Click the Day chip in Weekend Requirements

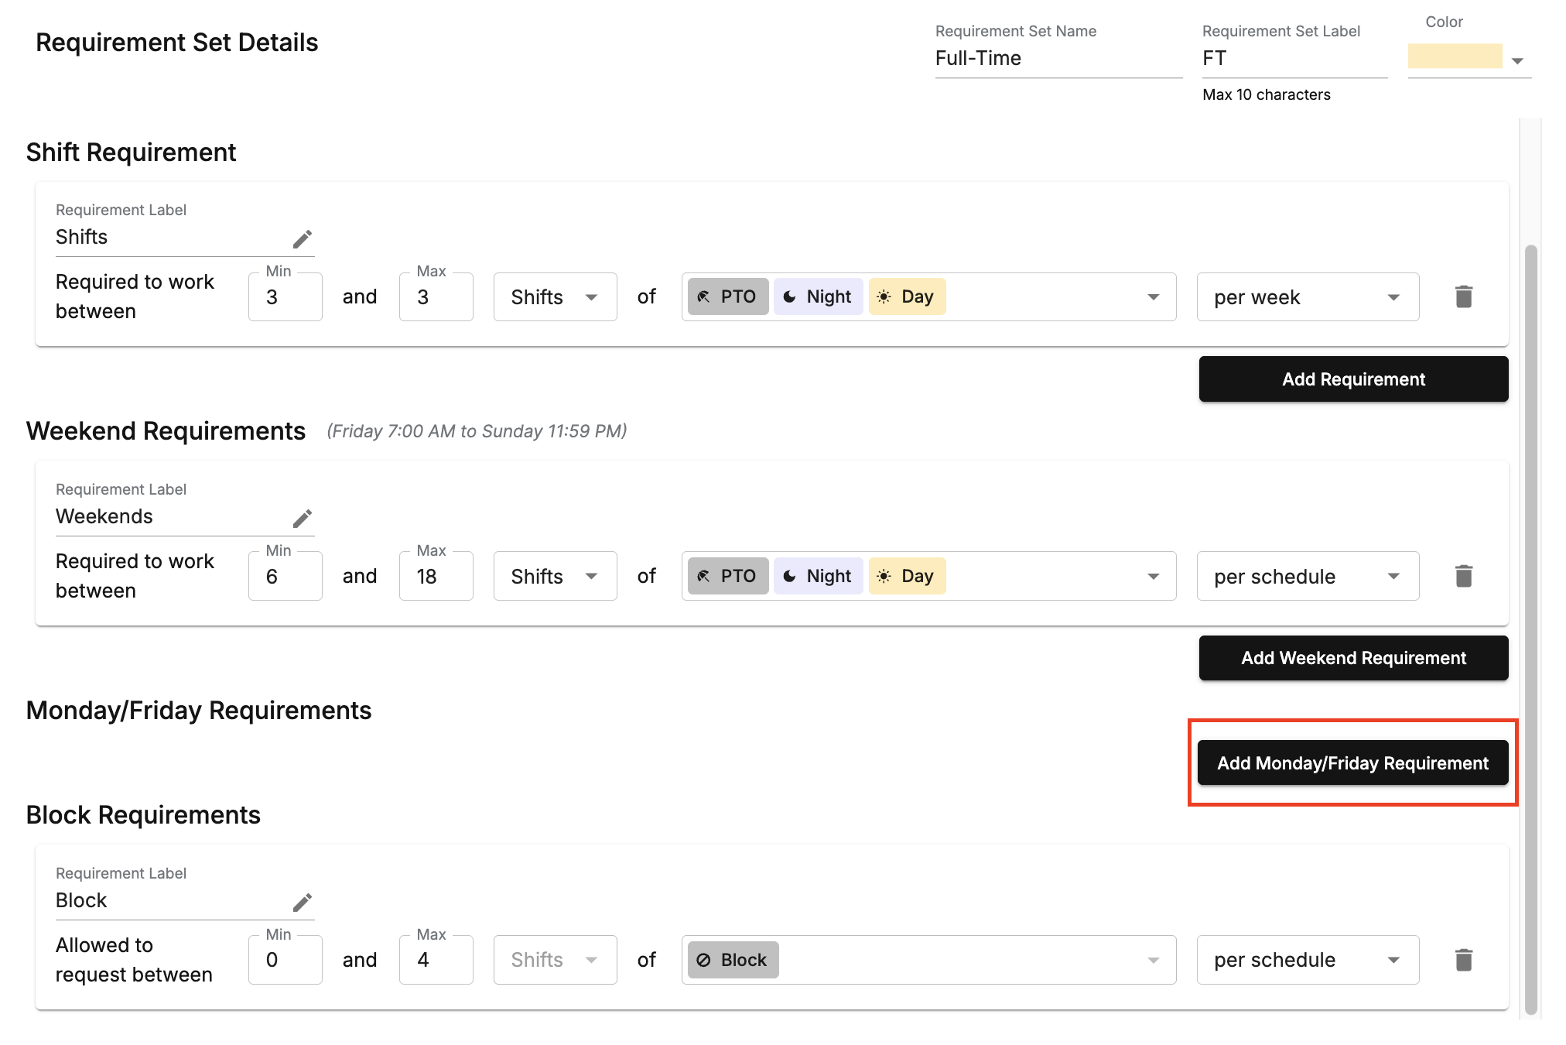point(907,576)
